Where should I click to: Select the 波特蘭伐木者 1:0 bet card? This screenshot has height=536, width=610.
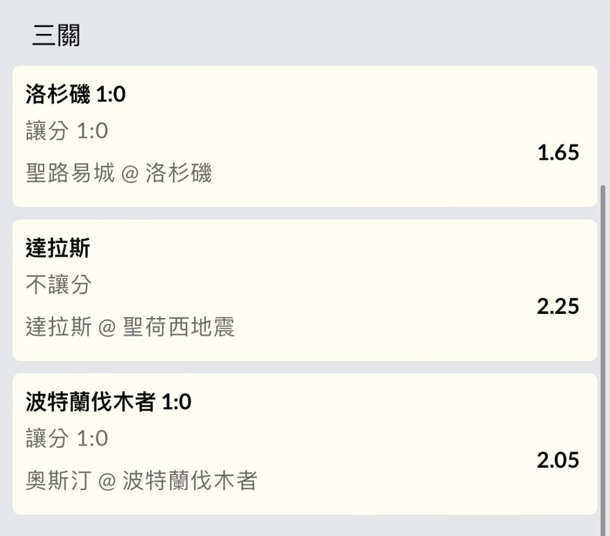[x=304, y=444]
